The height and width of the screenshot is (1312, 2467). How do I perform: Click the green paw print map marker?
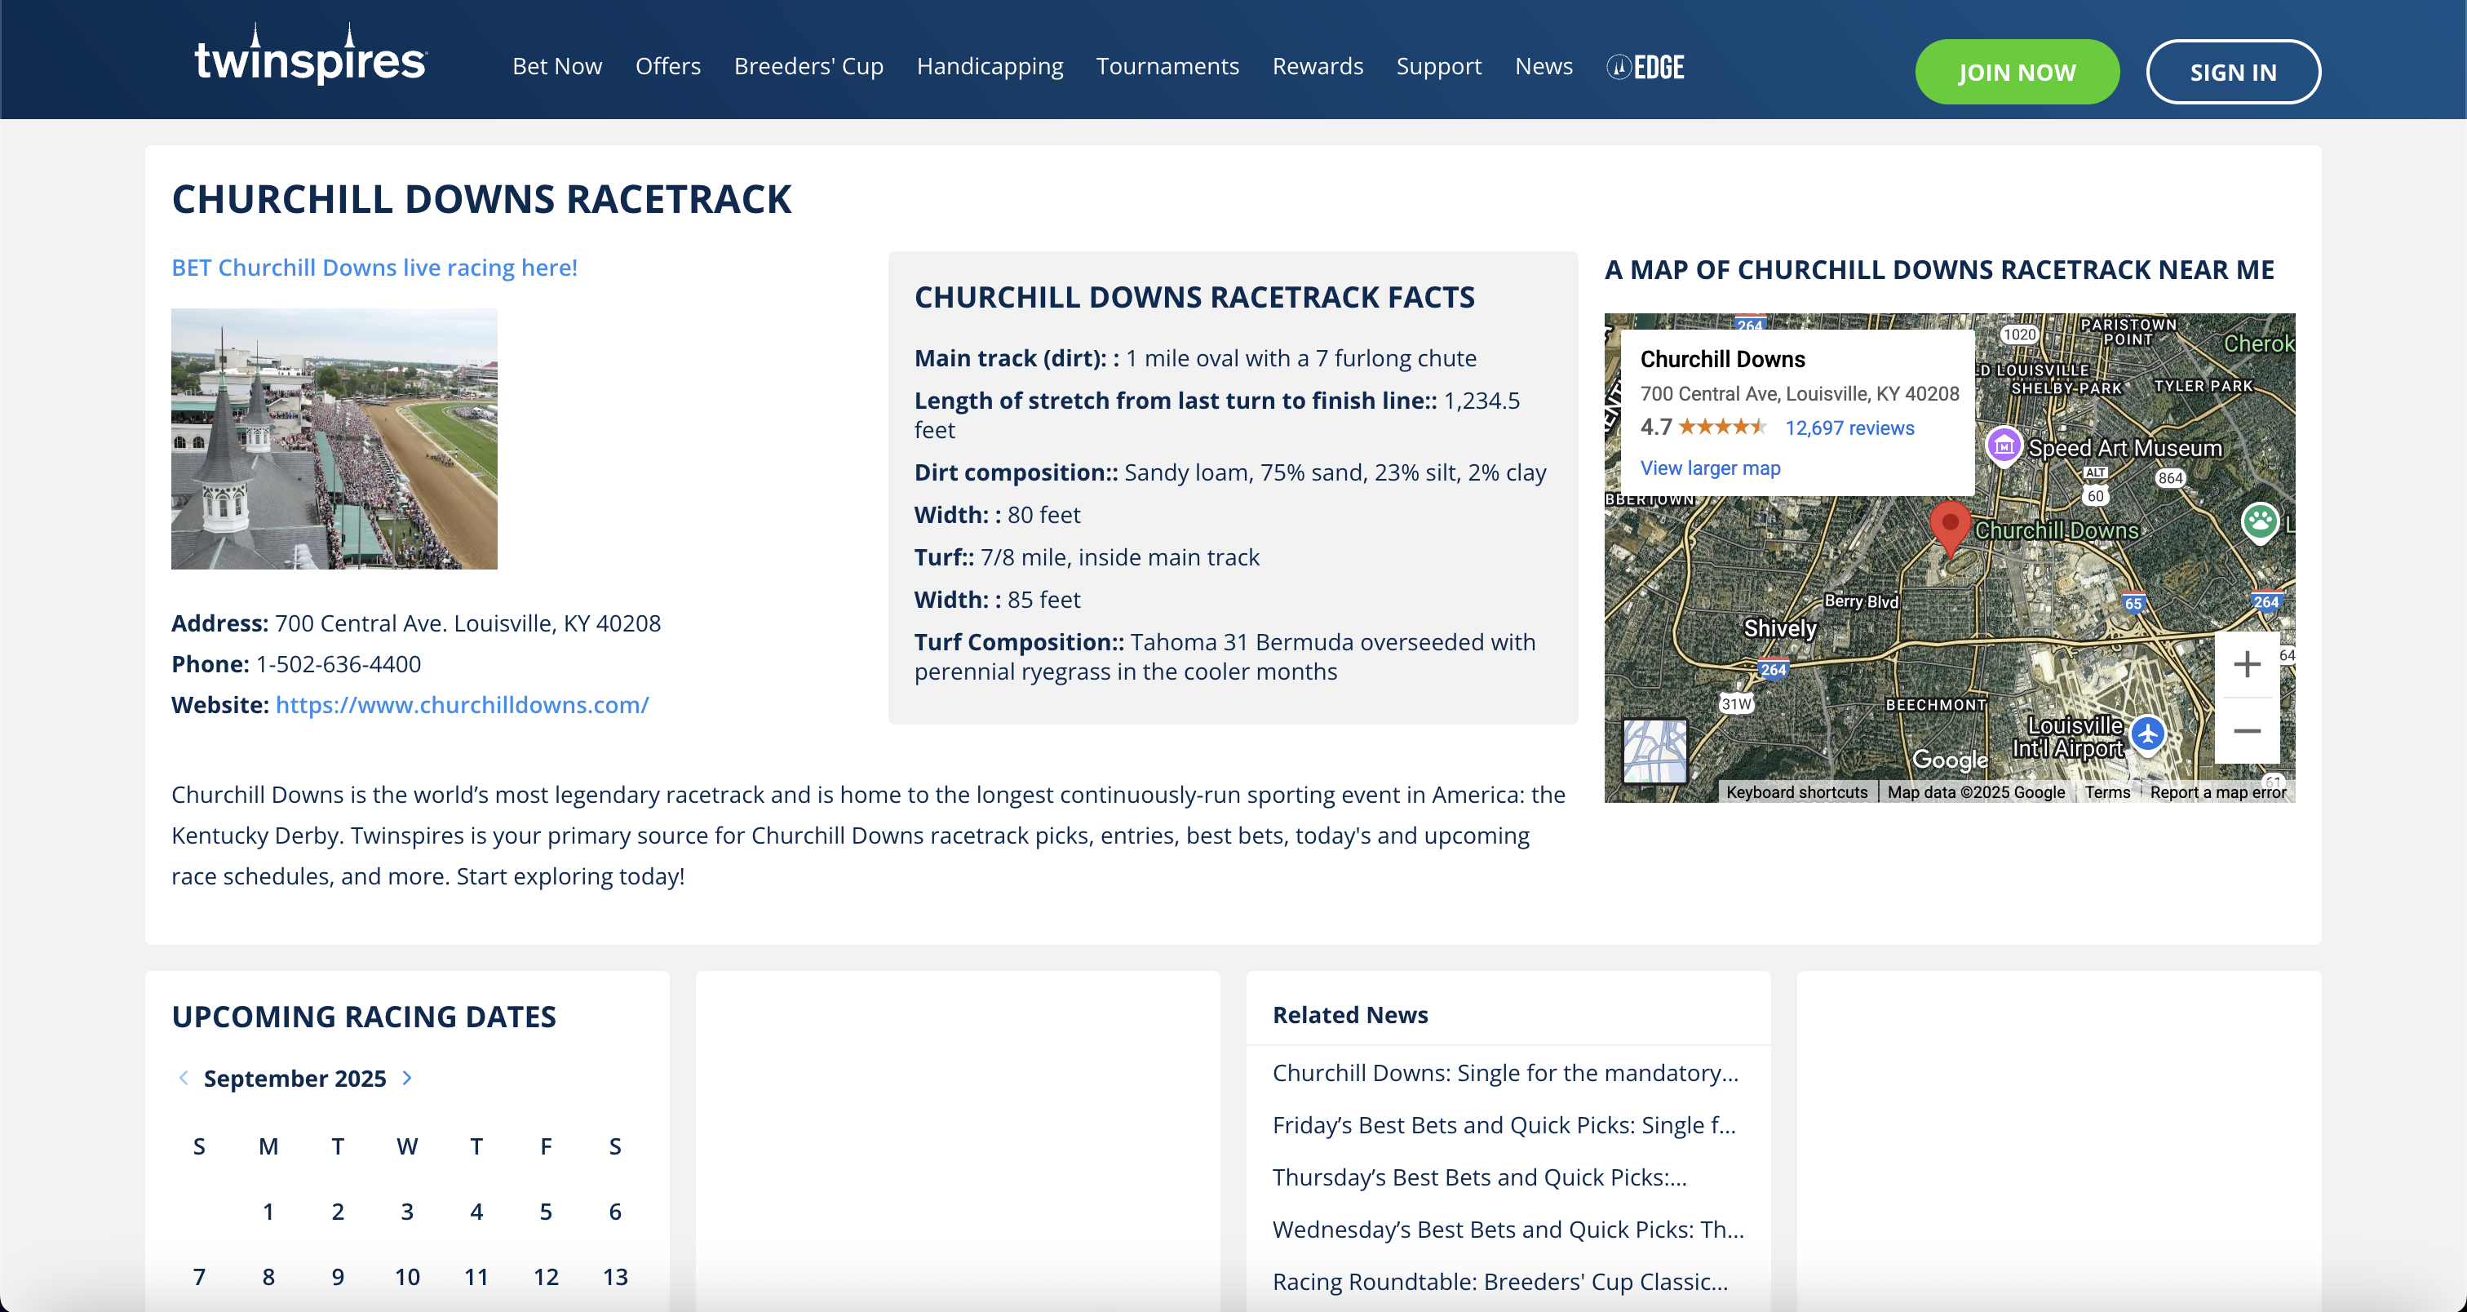coord(2260,522)
